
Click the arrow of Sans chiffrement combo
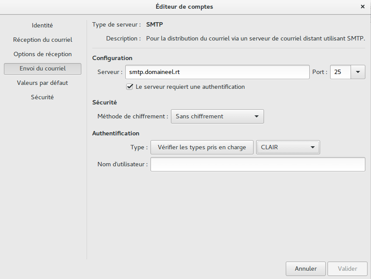tap(257, 116)
